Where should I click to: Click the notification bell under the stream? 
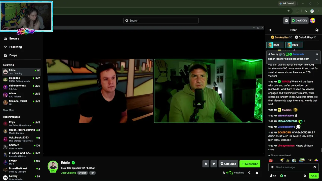point(206,164)
